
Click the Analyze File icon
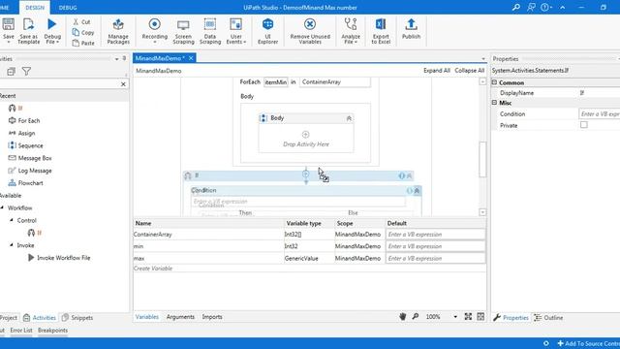(351, 24)
